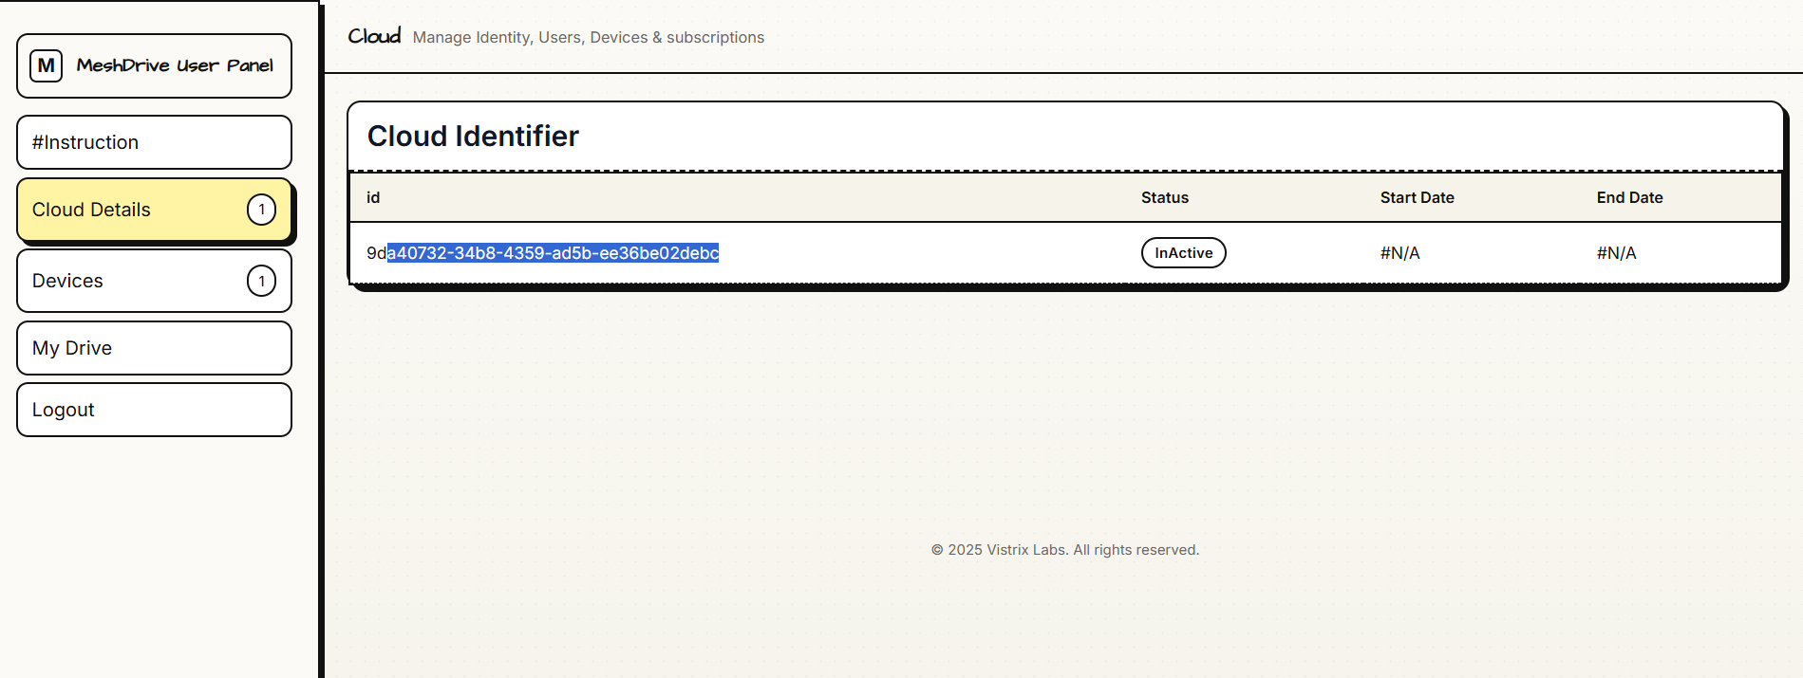Click the Vistrix Labs copyright footer
This screenshot has width=1803, height=678.
coord(1065,550)
